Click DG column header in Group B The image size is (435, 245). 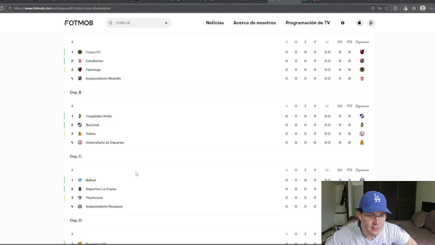[x=340, y=106]
